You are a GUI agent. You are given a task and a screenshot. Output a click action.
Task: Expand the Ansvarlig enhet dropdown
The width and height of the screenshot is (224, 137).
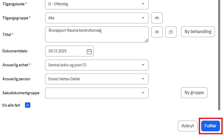pos(143,65)
